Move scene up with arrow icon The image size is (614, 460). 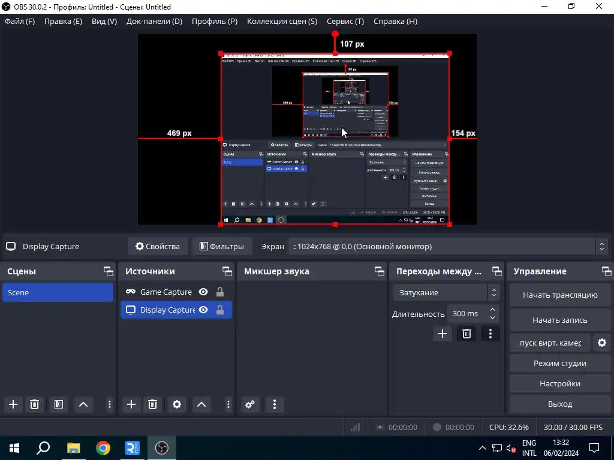83,404
